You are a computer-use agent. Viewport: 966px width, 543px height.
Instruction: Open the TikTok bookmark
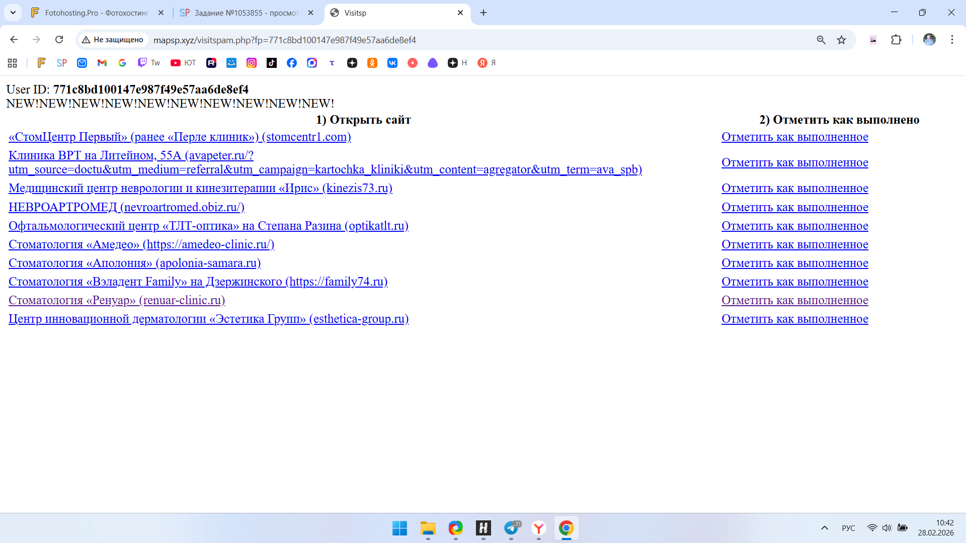pos(272,63)
